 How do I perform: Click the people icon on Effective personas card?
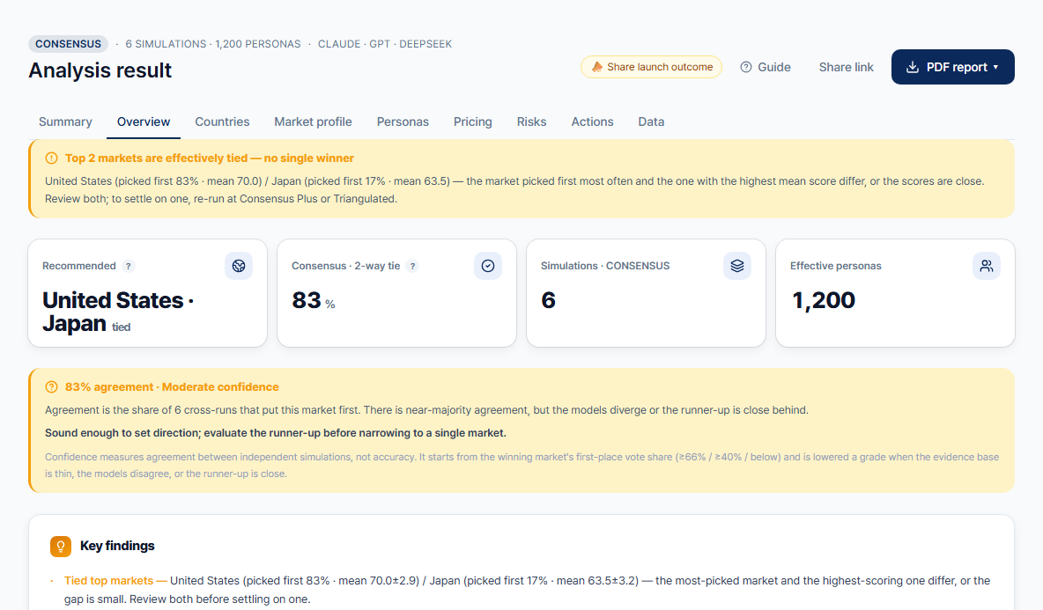(987, 266)
